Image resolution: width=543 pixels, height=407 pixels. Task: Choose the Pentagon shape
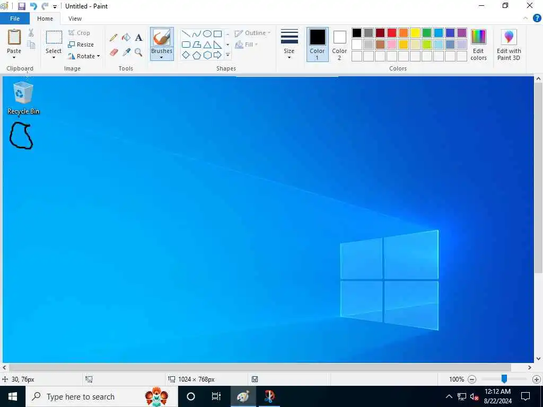coord(197,55)
